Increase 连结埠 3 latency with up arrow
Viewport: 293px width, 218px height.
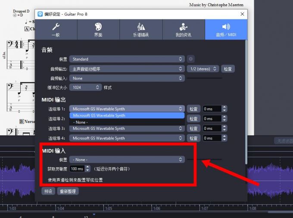click(x=224, y=127)
